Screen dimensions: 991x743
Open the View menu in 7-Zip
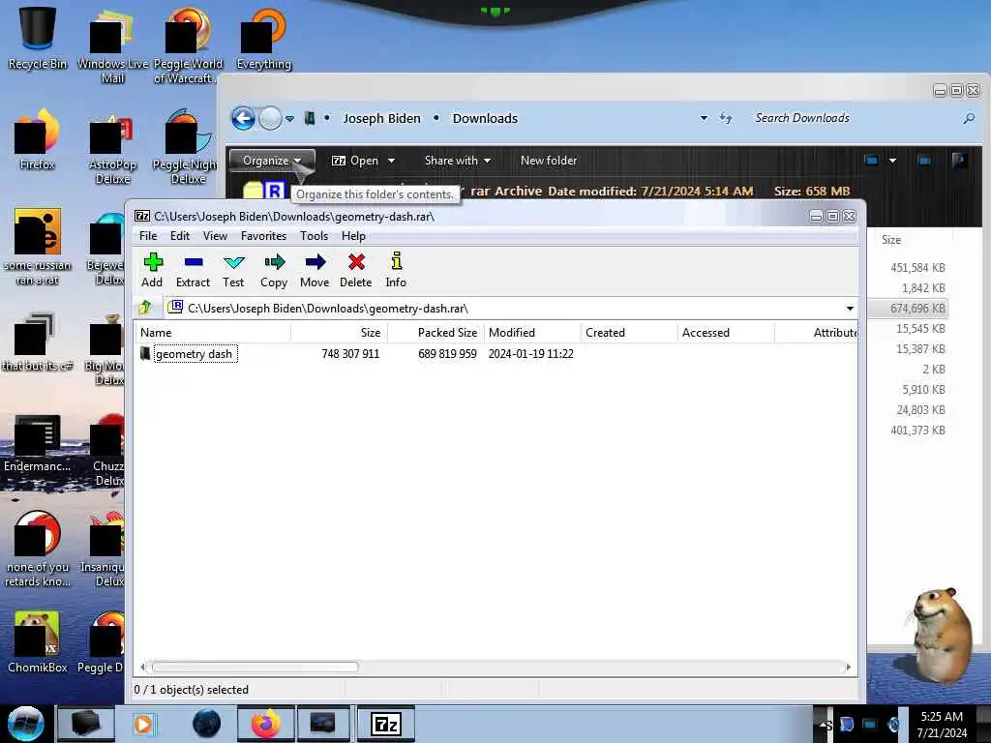[x=215, y=236]
